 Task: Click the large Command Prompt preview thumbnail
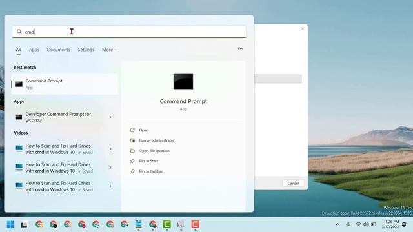pos(183,82)
